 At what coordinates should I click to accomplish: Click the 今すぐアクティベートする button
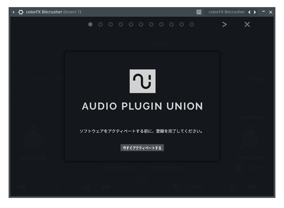coord(142,148)
